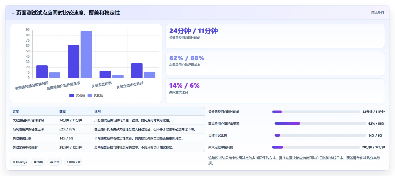Screen dimensions: 395x176
Task: Click the 试点前 bar for 关键路径回归墙钟时间
Action: click(x=42, y=72)
